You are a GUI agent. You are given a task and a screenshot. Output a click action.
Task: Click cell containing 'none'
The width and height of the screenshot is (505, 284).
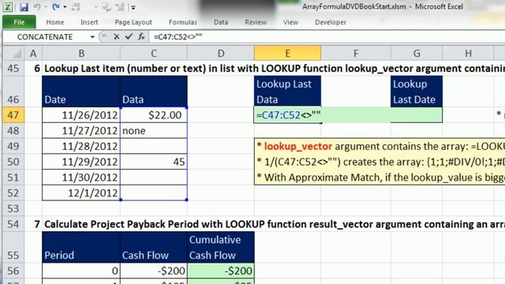[x=154, y=131]
